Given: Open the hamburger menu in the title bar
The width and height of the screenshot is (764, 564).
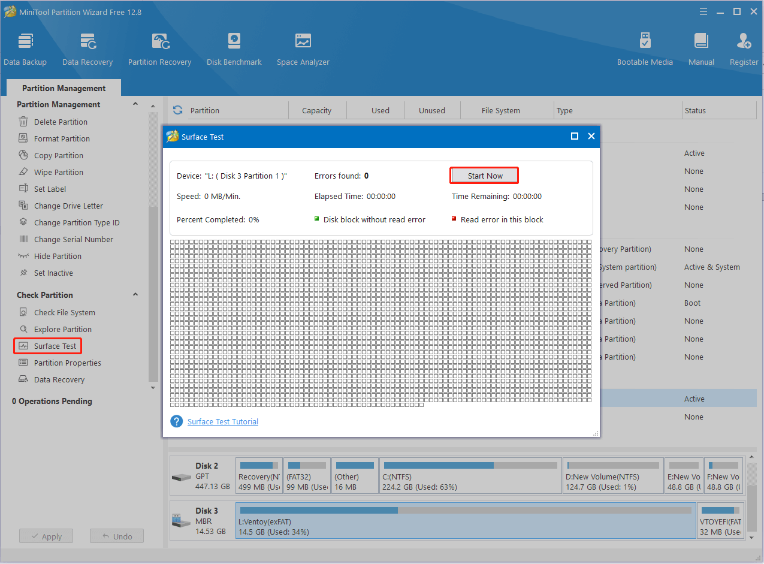Looking at the screenshot, I should (x=702, y=11).
